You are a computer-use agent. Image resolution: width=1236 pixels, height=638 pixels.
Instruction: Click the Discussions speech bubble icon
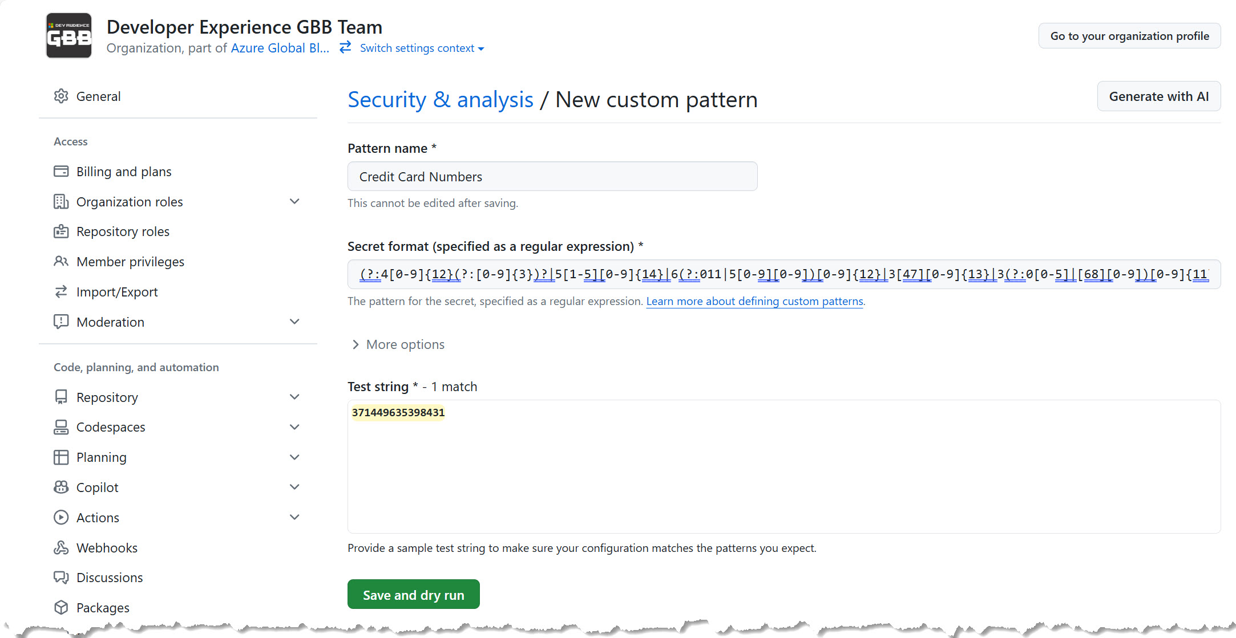62,577
